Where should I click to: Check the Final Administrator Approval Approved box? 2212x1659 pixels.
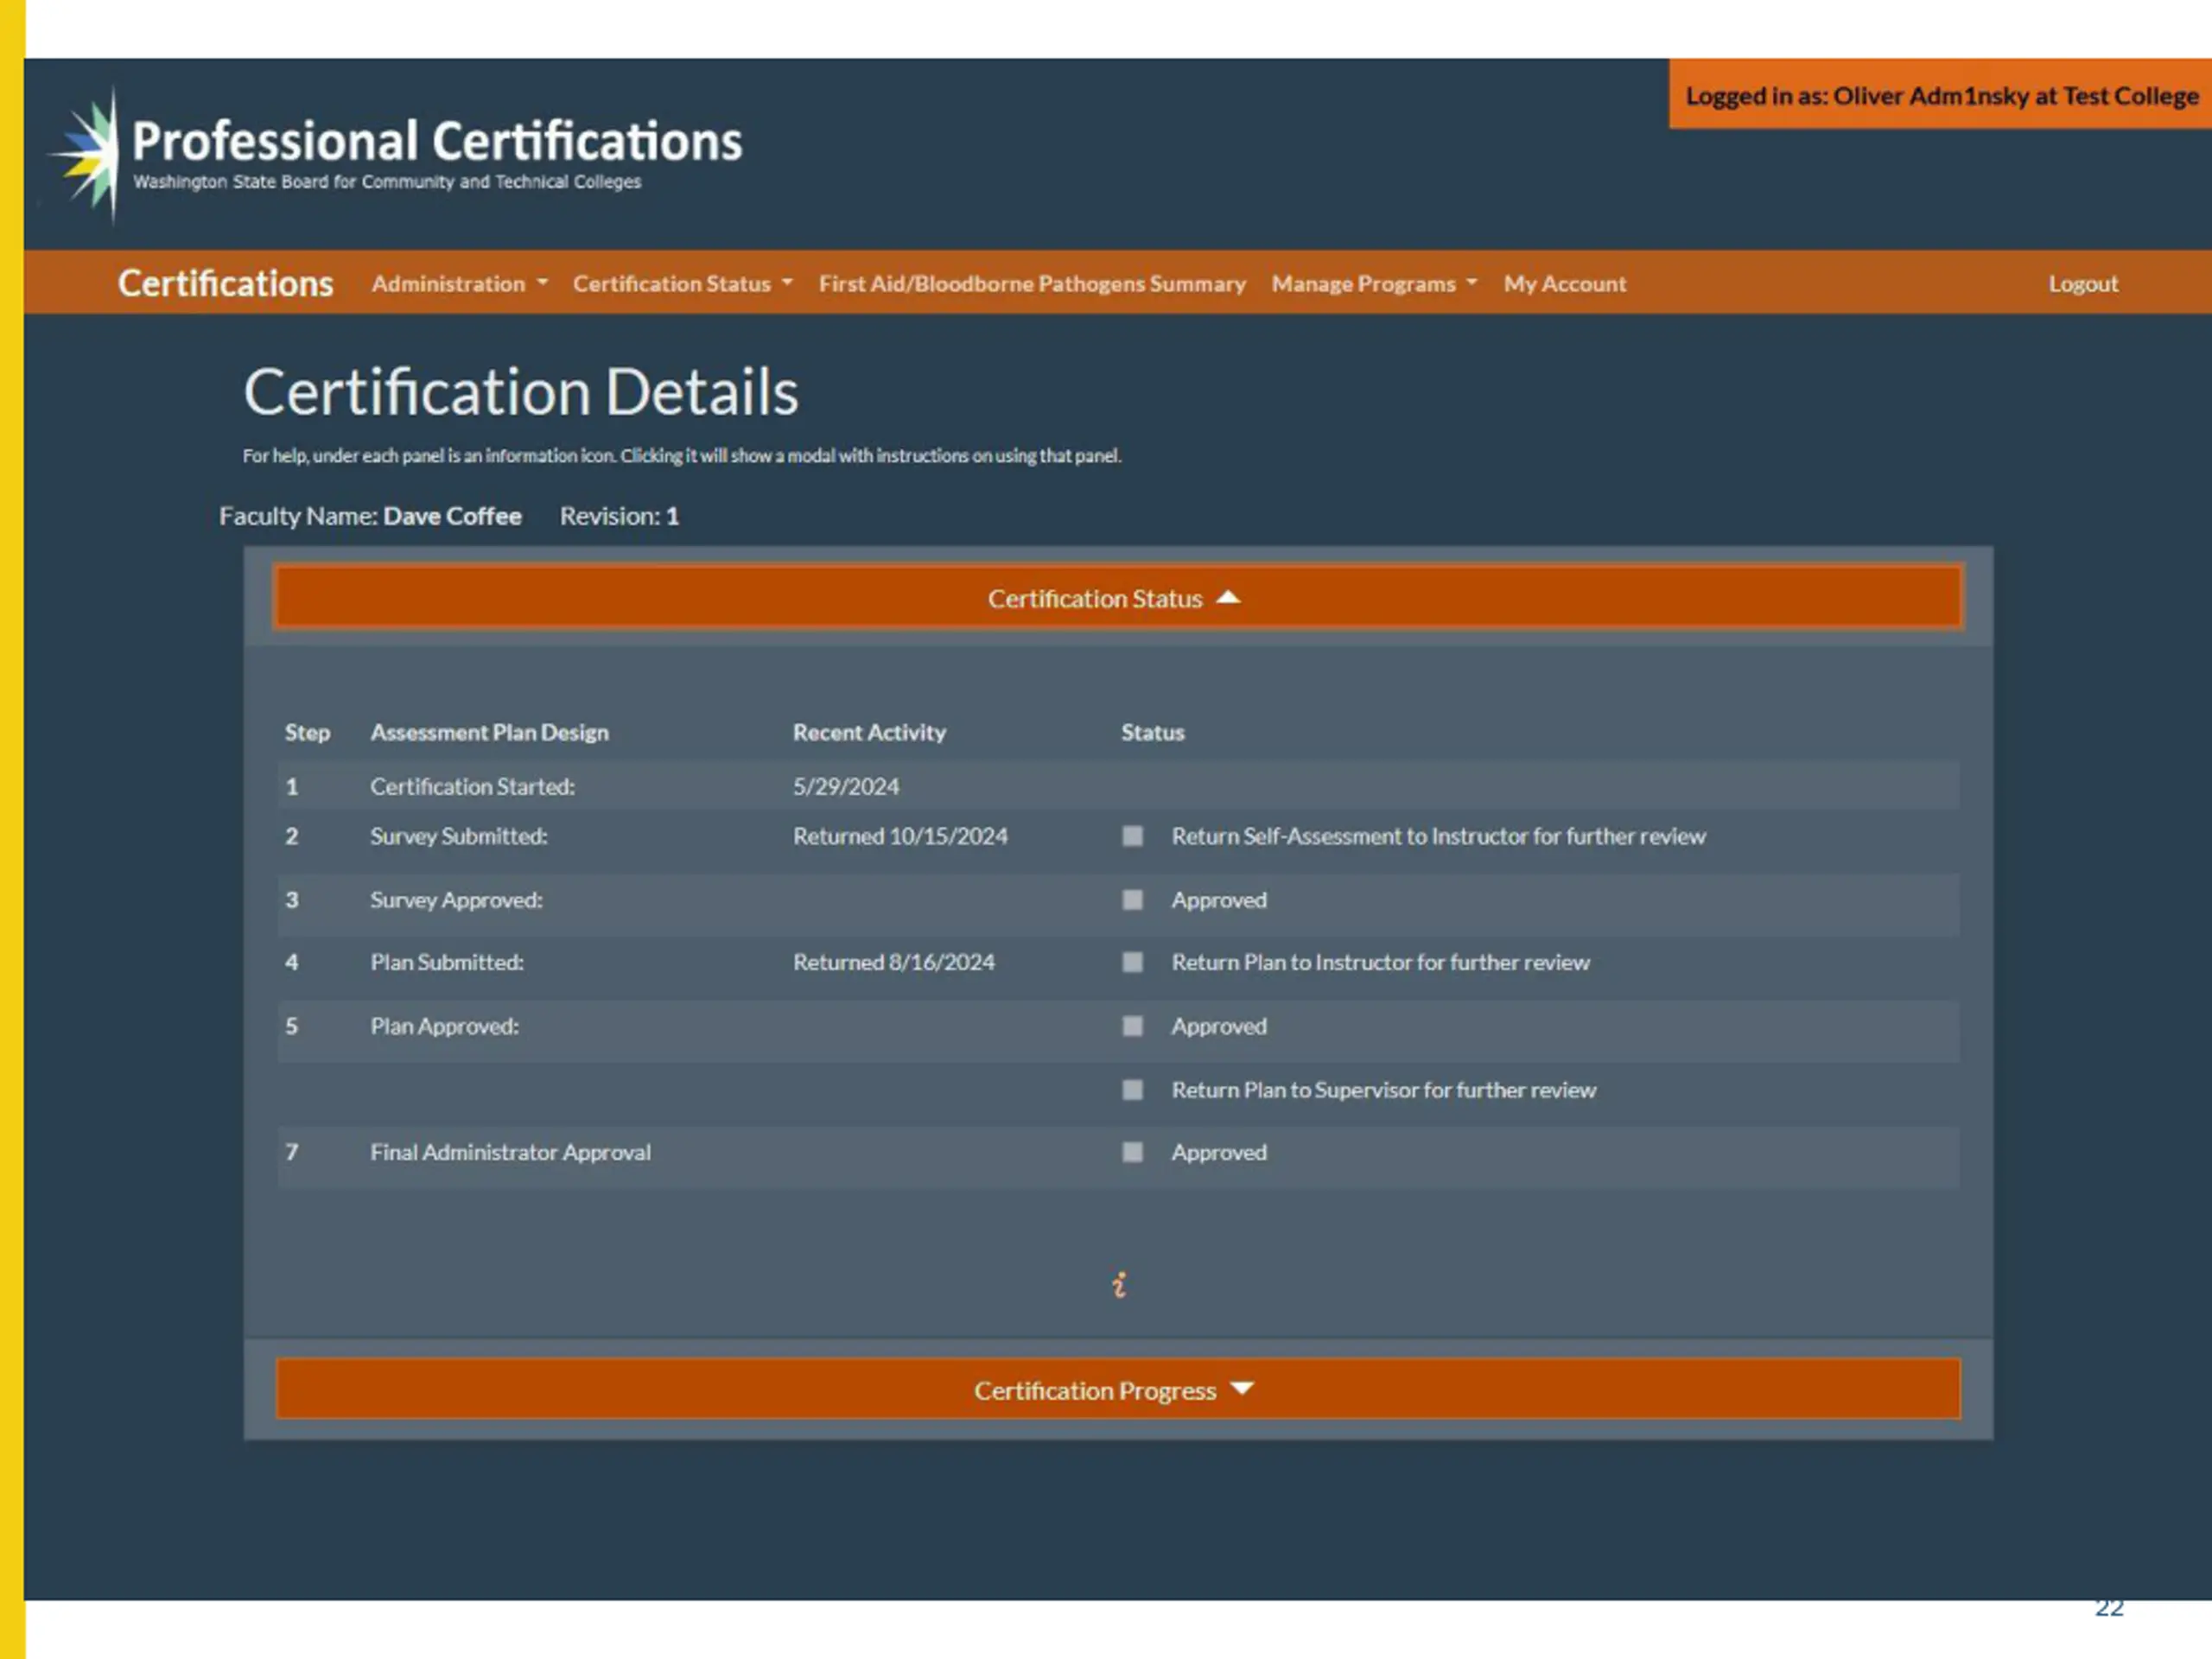click(x=1132, y=1152)
